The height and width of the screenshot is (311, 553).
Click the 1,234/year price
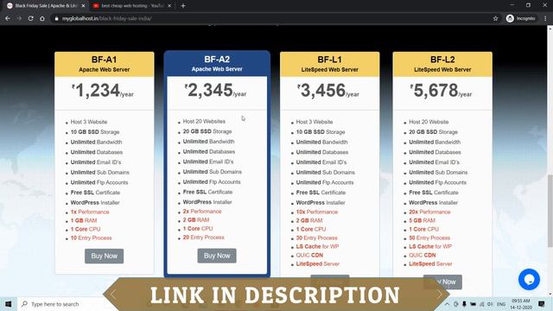pyautogui.click(x=103, y=91)
